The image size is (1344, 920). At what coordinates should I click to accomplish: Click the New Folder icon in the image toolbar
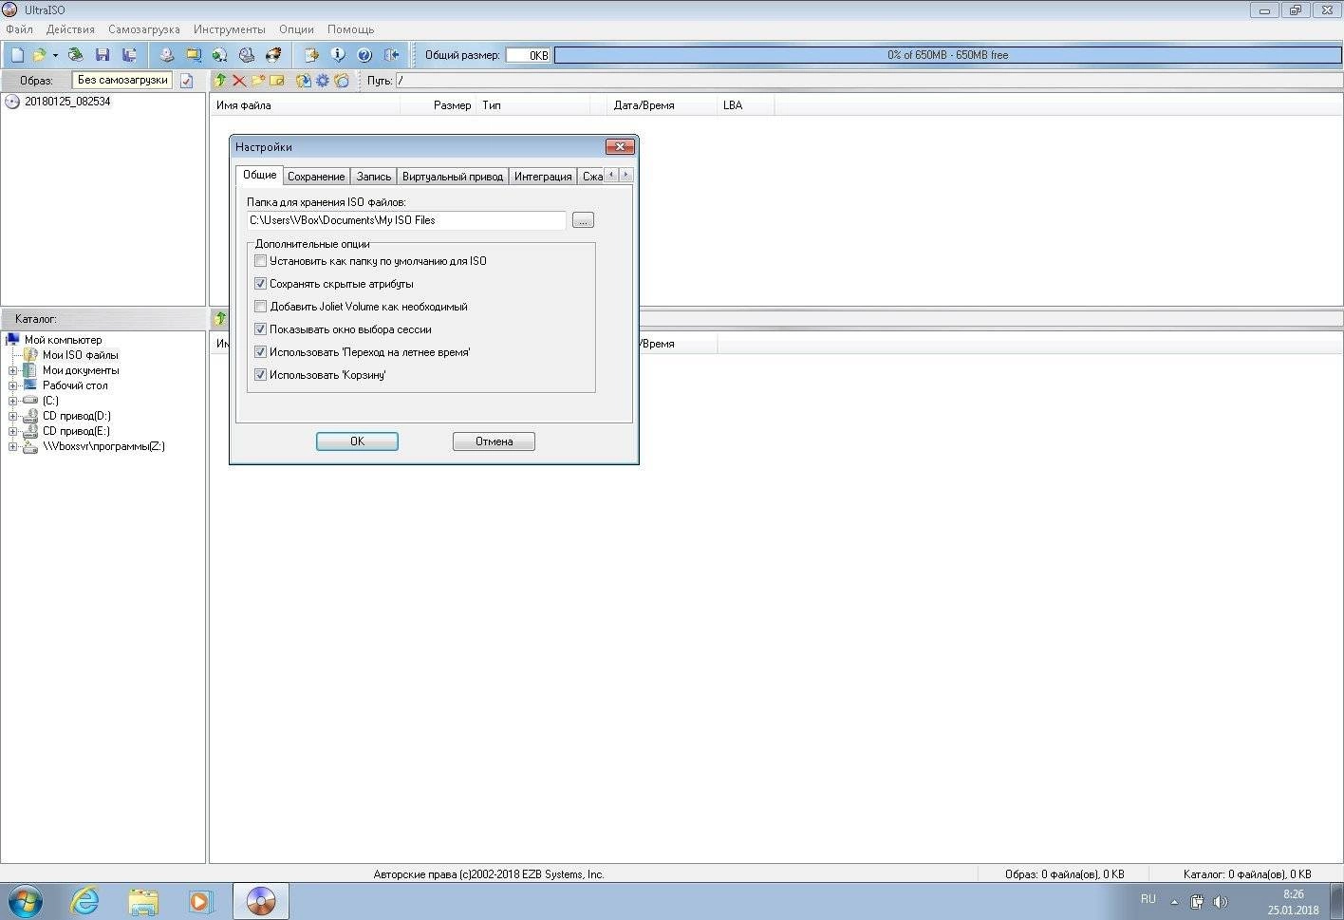258,81
